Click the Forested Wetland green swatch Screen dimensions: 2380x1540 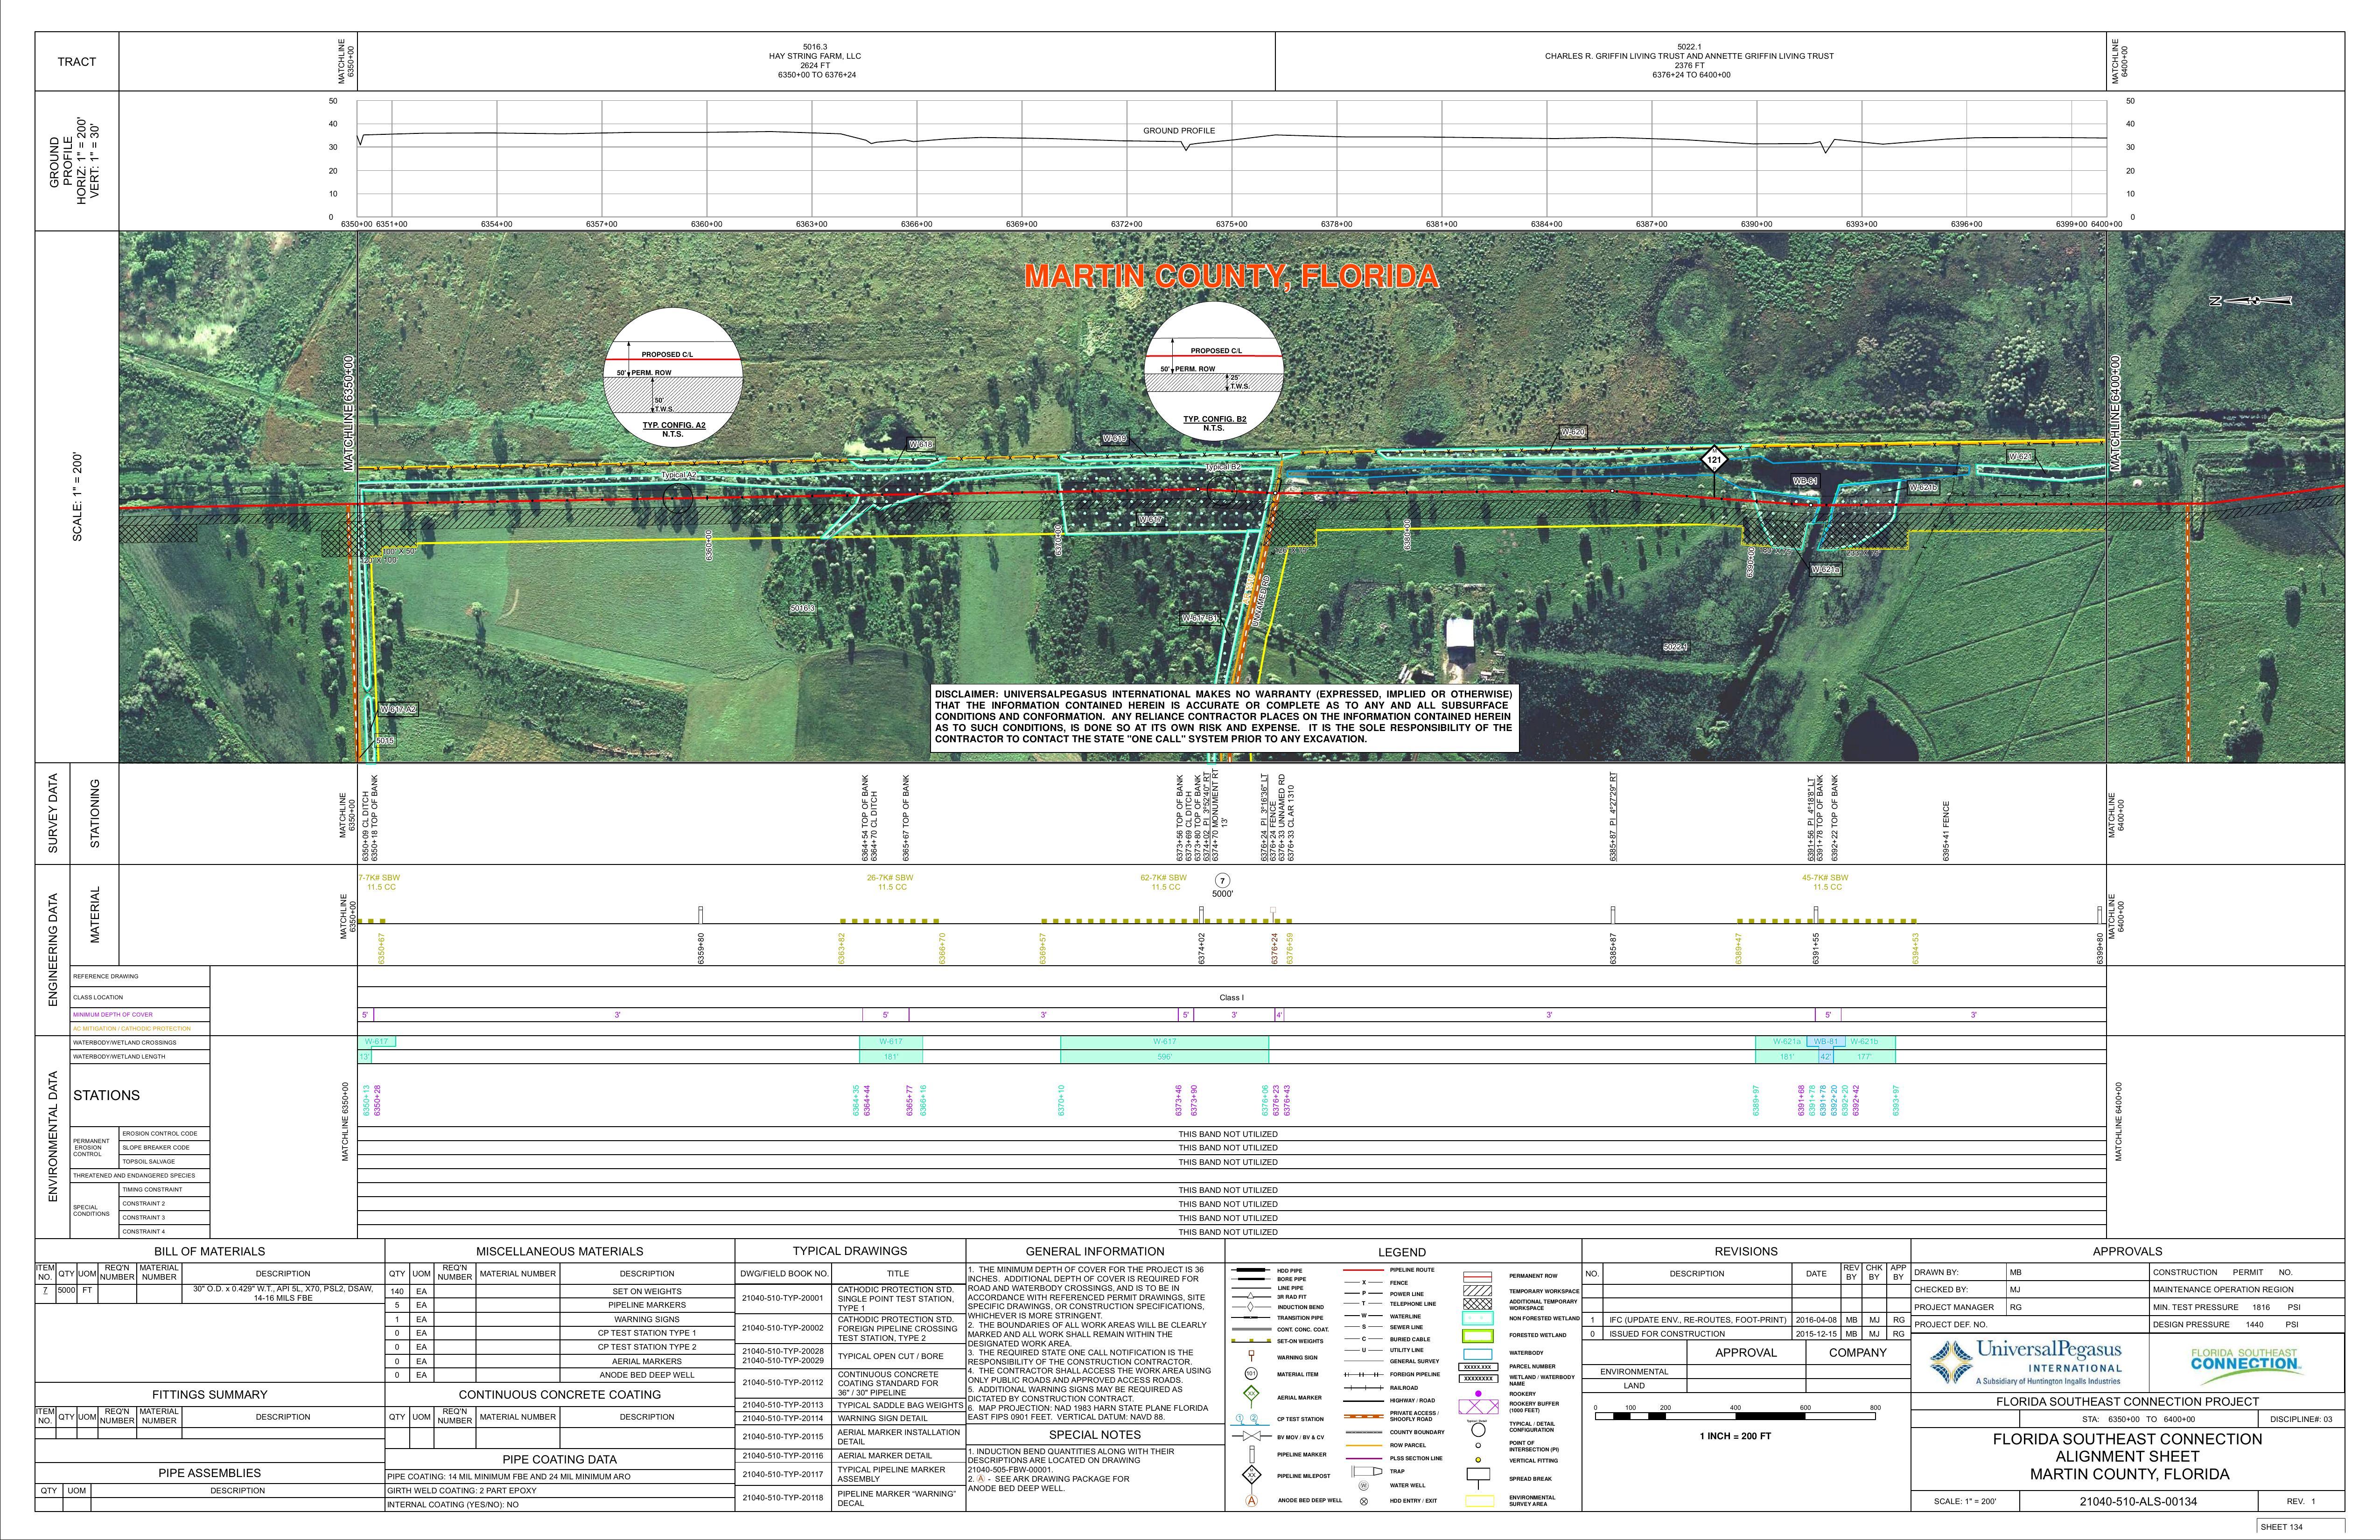coord(1477,1335)
